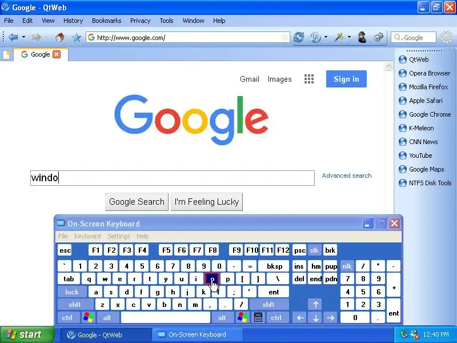Toggle the left shft key
Screen dimensions: 457x343
[75, 305]
